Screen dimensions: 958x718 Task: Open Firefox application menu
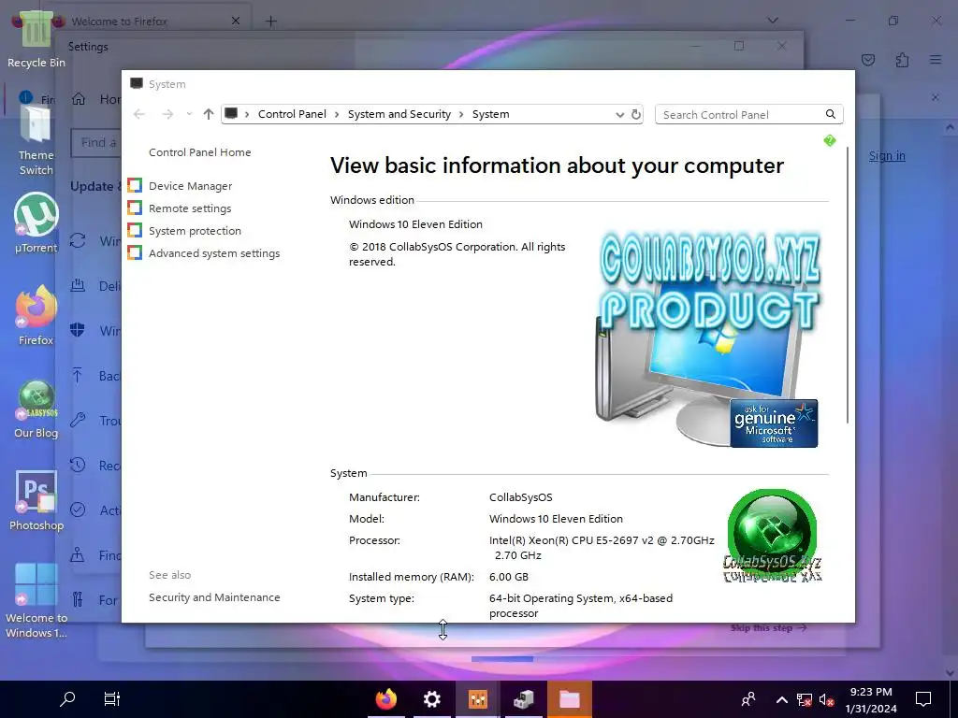936,60
